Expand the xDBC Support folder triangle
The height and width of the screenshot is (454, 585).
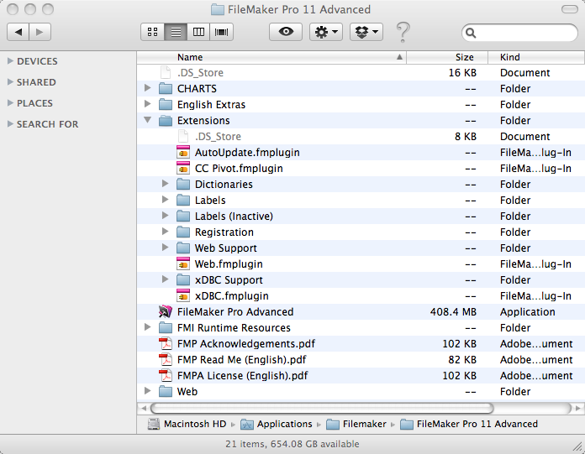click(x=165, y=279)
